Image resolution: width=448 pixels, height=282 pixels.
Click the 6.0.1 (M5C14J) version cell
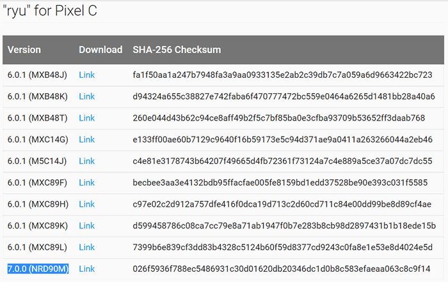(x=37, y=161)
